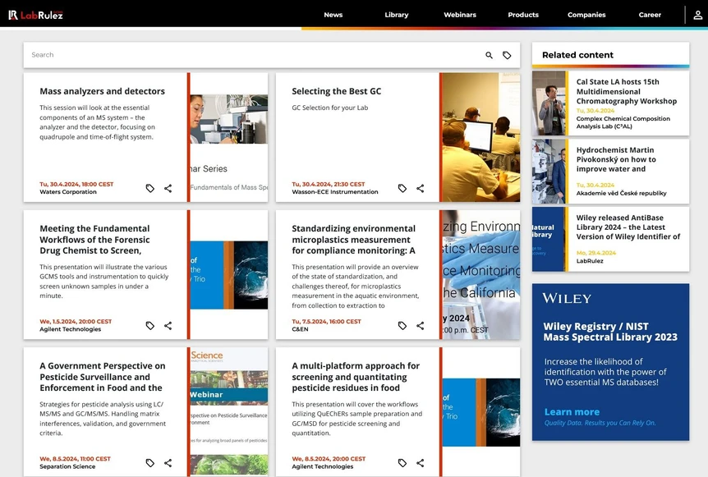708x477 pixels.
Task: Click Agilent Technologies under multi-platform card
Action: [323, 466]
